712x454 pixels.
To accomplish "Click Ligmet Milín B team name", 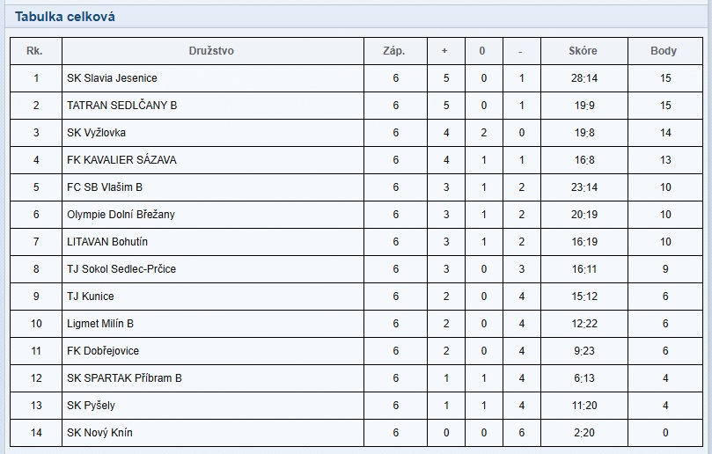I will click(100, 324).
